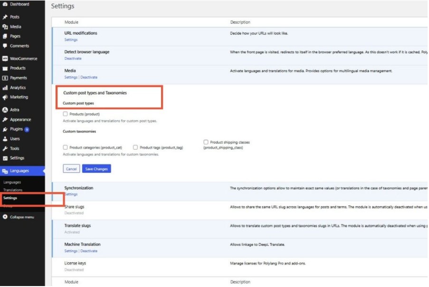Expand URL modifications Settings link
Viewport: 429px width, 287px height.
tap(71, 40)
